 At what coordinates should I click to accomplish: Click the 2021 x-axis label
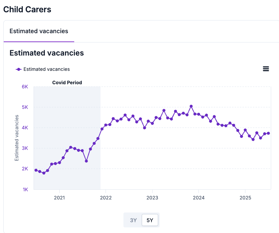60,196
